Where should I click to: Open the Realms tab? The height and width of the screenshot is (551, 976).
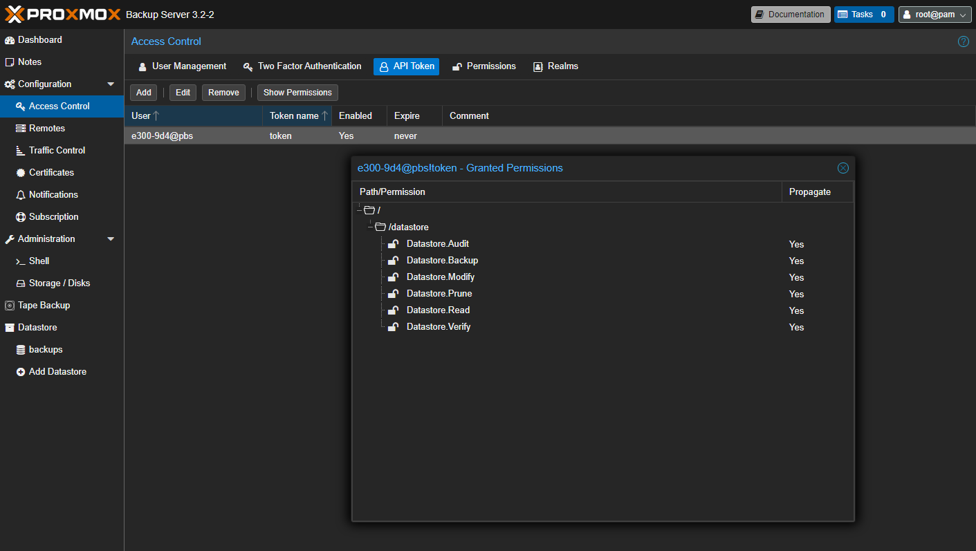[555, 66]
